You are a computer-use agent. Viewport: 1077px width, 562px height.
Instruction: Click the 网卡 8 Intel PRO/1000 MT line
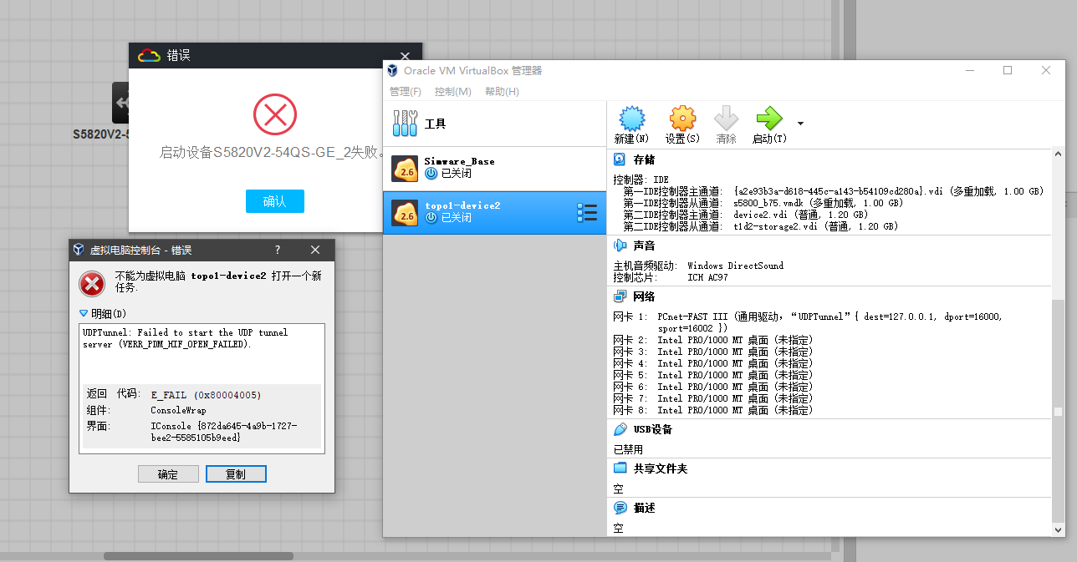point(713,410)
